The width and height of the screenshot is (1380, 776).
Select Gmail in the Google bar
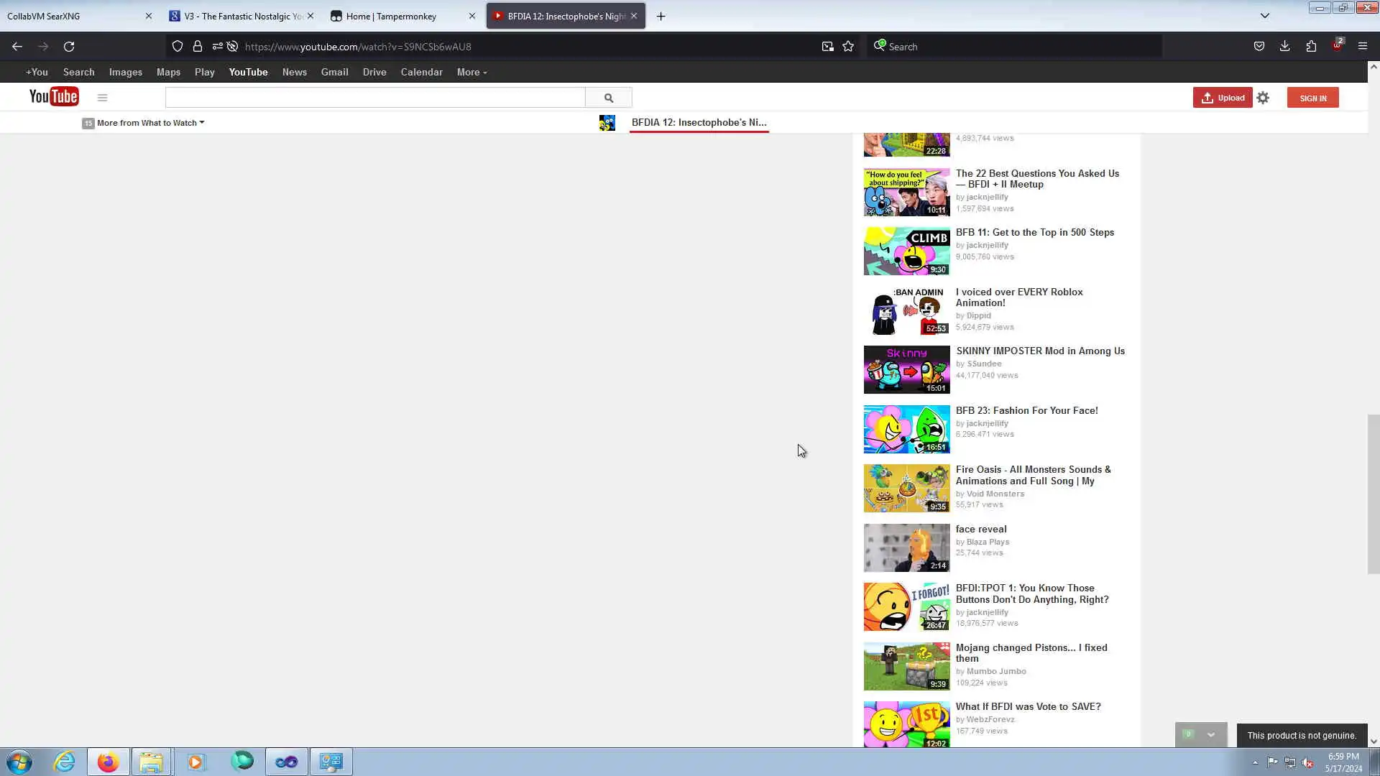pos(334,73)
